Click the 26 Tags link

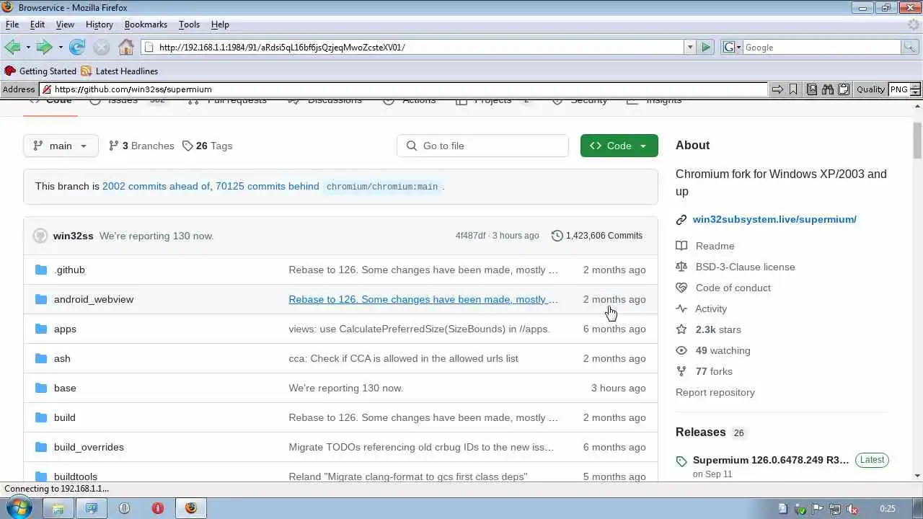208,146
